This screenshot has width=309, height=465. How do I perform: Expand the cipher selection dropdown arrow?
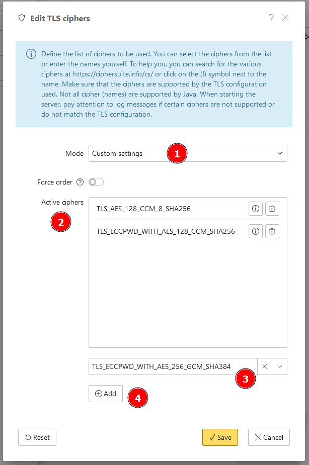pyautogui.click(x=280, y=366)
